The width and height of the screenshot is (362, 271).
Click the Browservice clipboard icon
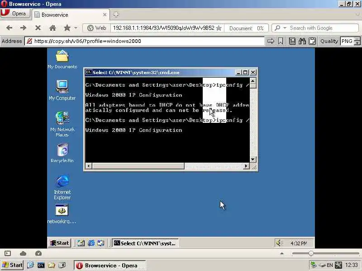tap(312, 41)
